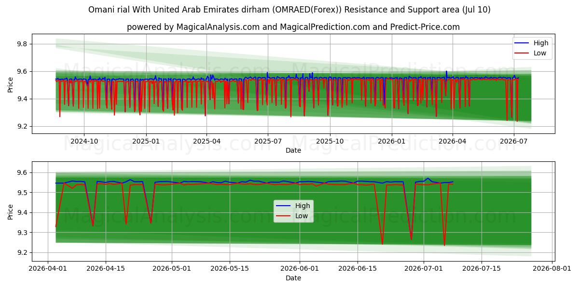Image resolution: width=579 pixels, height=289 pixels.
Task: Click the 2026-06-15 date tick
Action: click(x=358, y=268)
